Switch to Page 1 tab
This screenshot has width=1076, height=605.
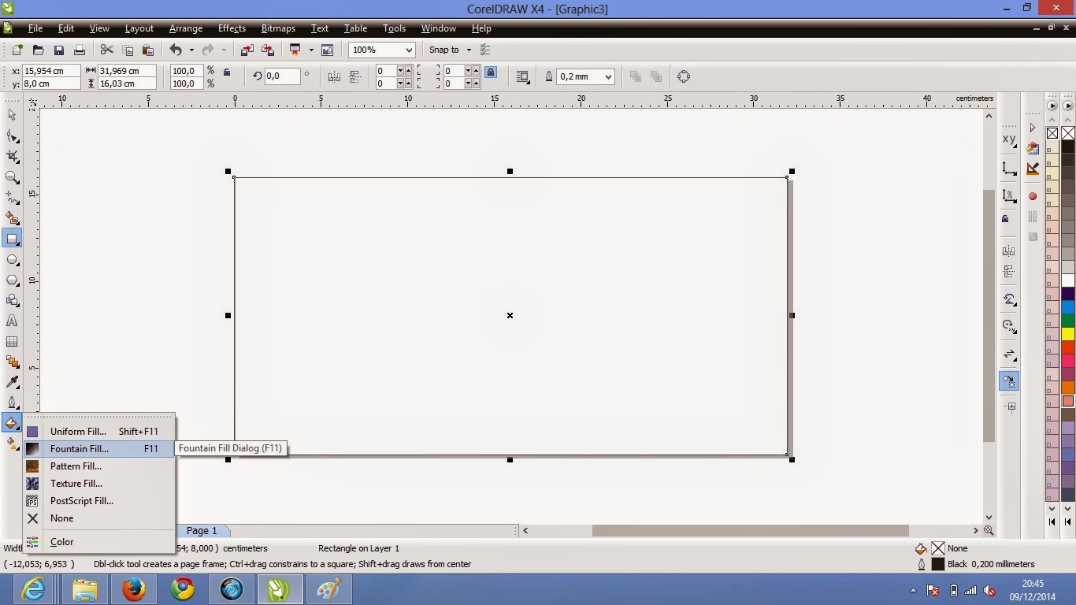click(x=202, y=531)
